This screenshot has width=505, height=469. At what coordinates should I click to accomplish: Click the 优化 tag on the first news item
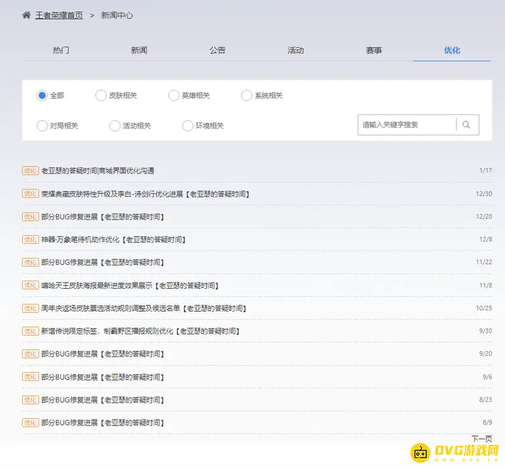(x=30, y=171)
